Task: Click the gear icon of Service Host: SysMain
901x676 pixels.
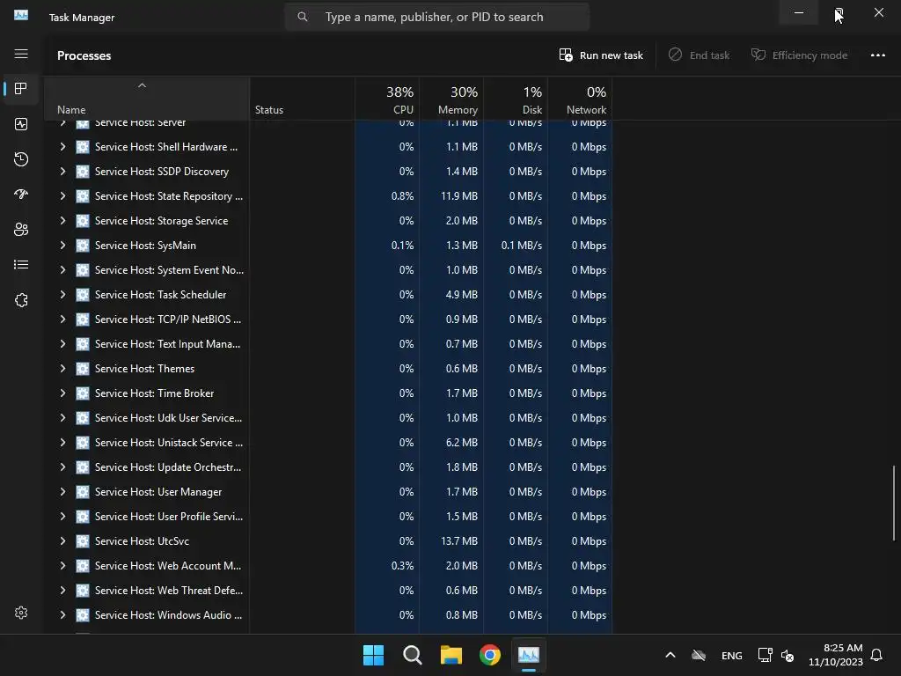Action: [x=83, y=246]
